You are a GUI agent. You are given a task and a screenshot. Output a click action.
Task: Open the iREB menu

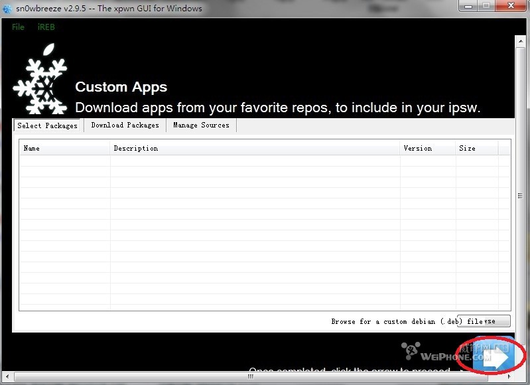coord(46,27)
